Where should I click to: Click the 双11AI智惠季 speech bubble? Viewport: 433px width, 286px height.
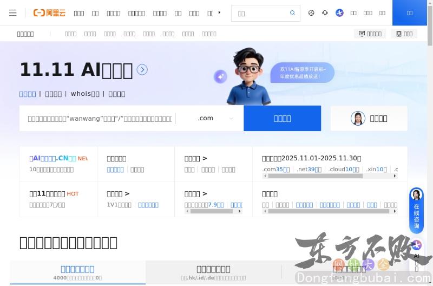pyautogui.click(x=303, y=73)
